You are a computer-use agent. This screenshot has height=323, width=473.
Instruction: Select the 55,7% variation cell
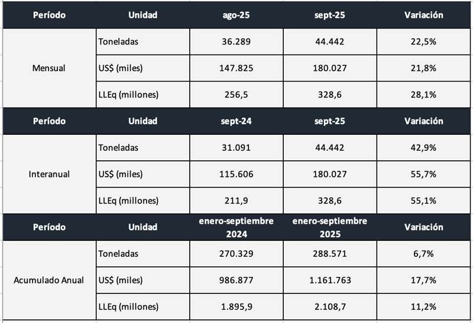click(x=423, y=175)
